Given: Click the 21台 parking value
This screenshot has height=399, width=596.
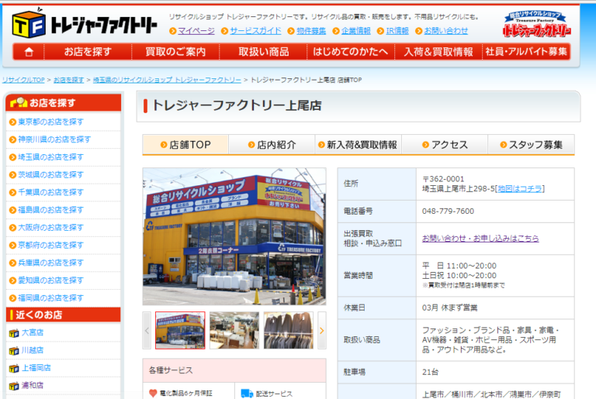Looking at the screenshot, I should [430, 372].
